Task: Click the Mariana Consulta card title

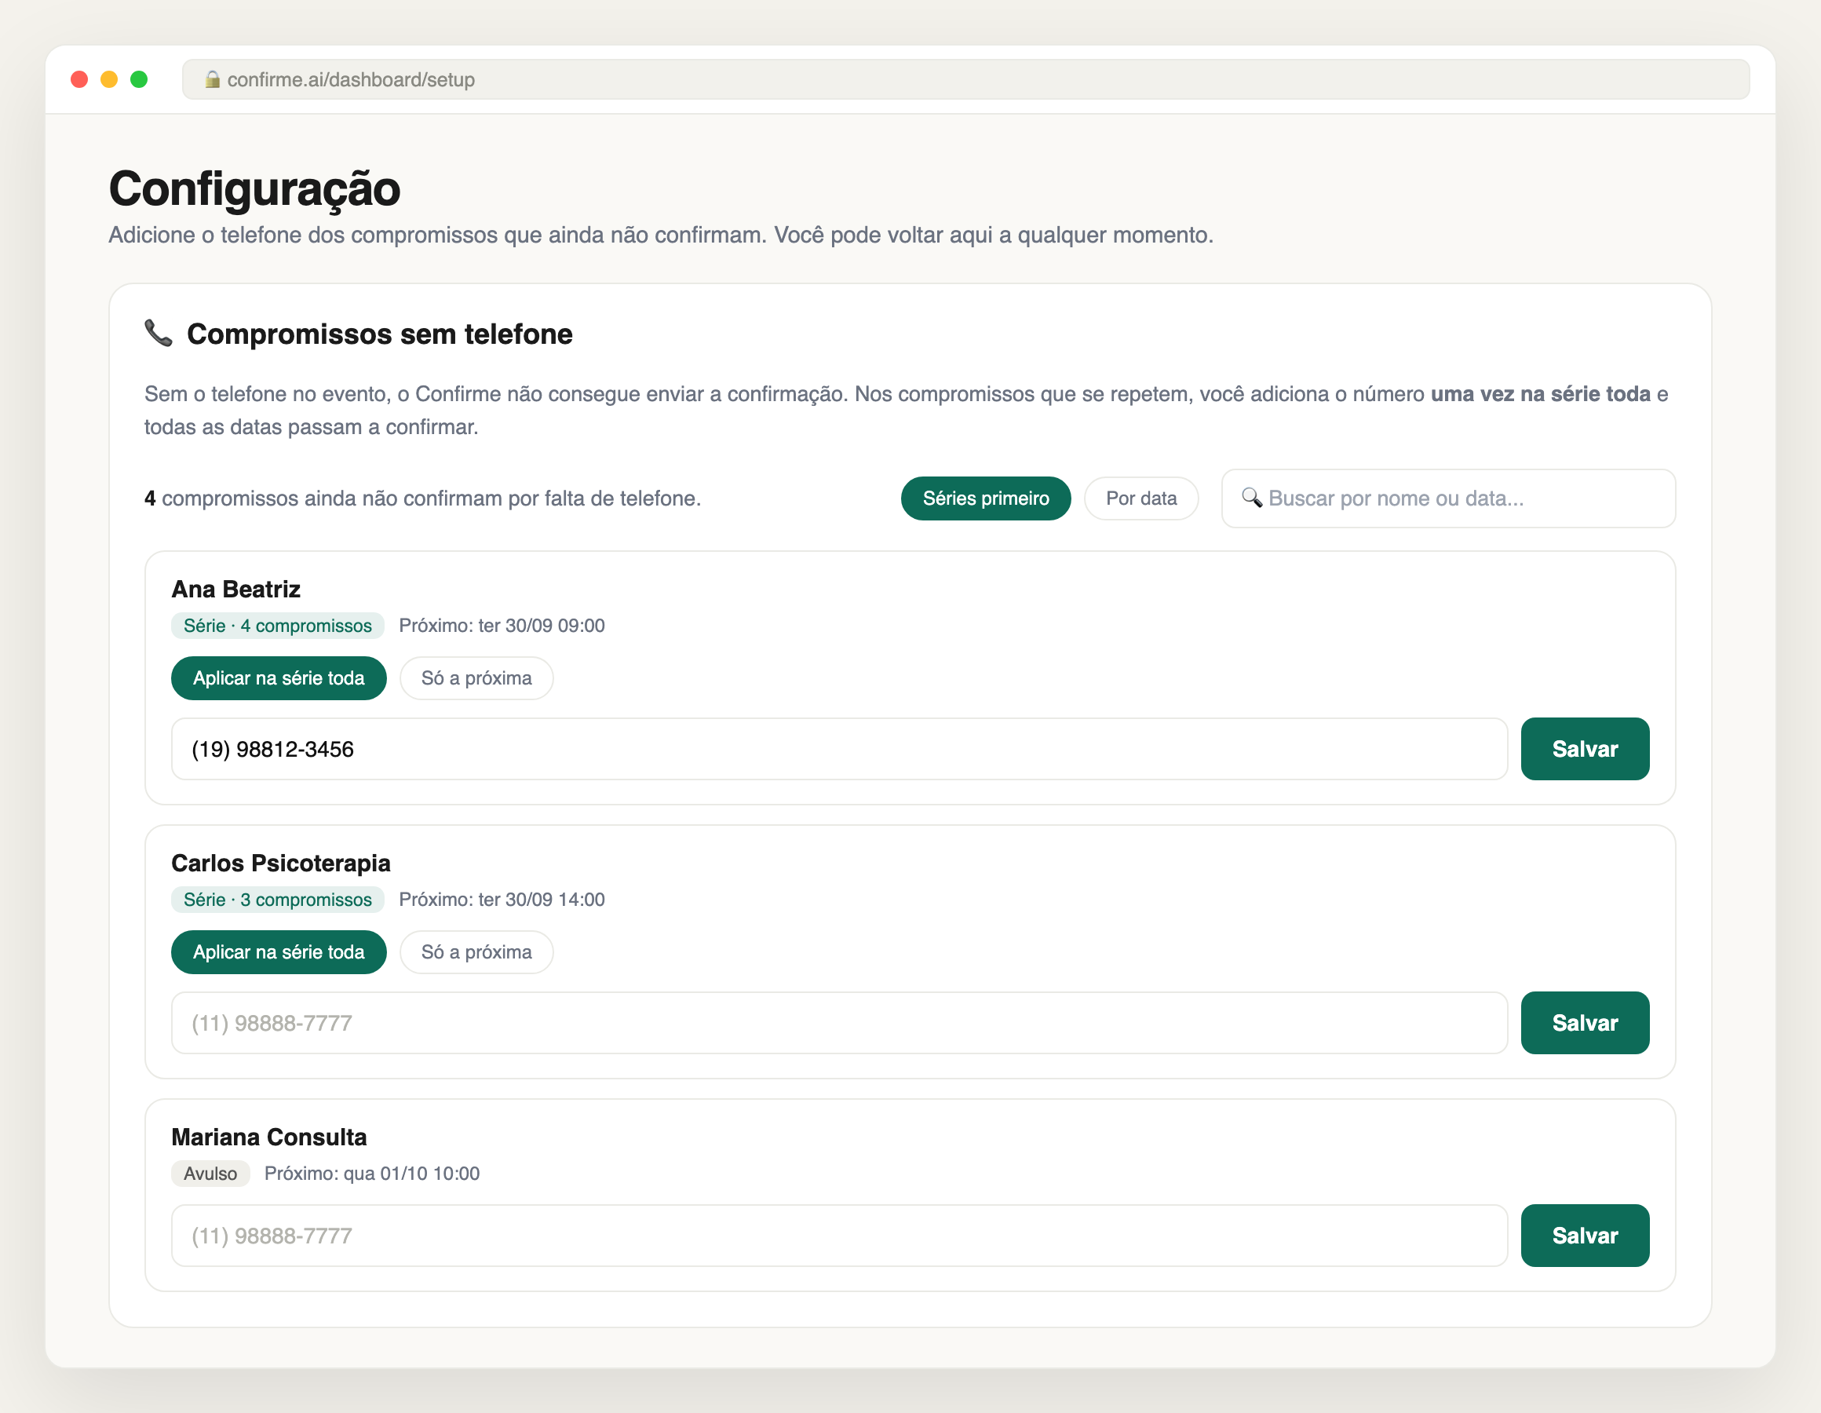Action: click(268, 1137)
